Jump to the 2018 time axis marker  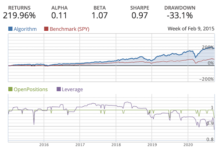[x=116, y=144]
